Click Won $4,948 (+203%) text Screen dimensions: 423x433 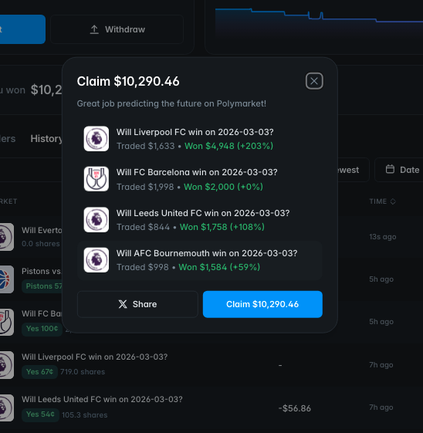[x=229, y=146]
